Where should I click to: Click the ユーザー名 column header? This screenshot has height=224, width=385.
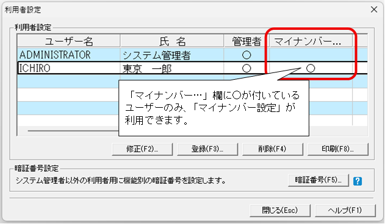69,41
